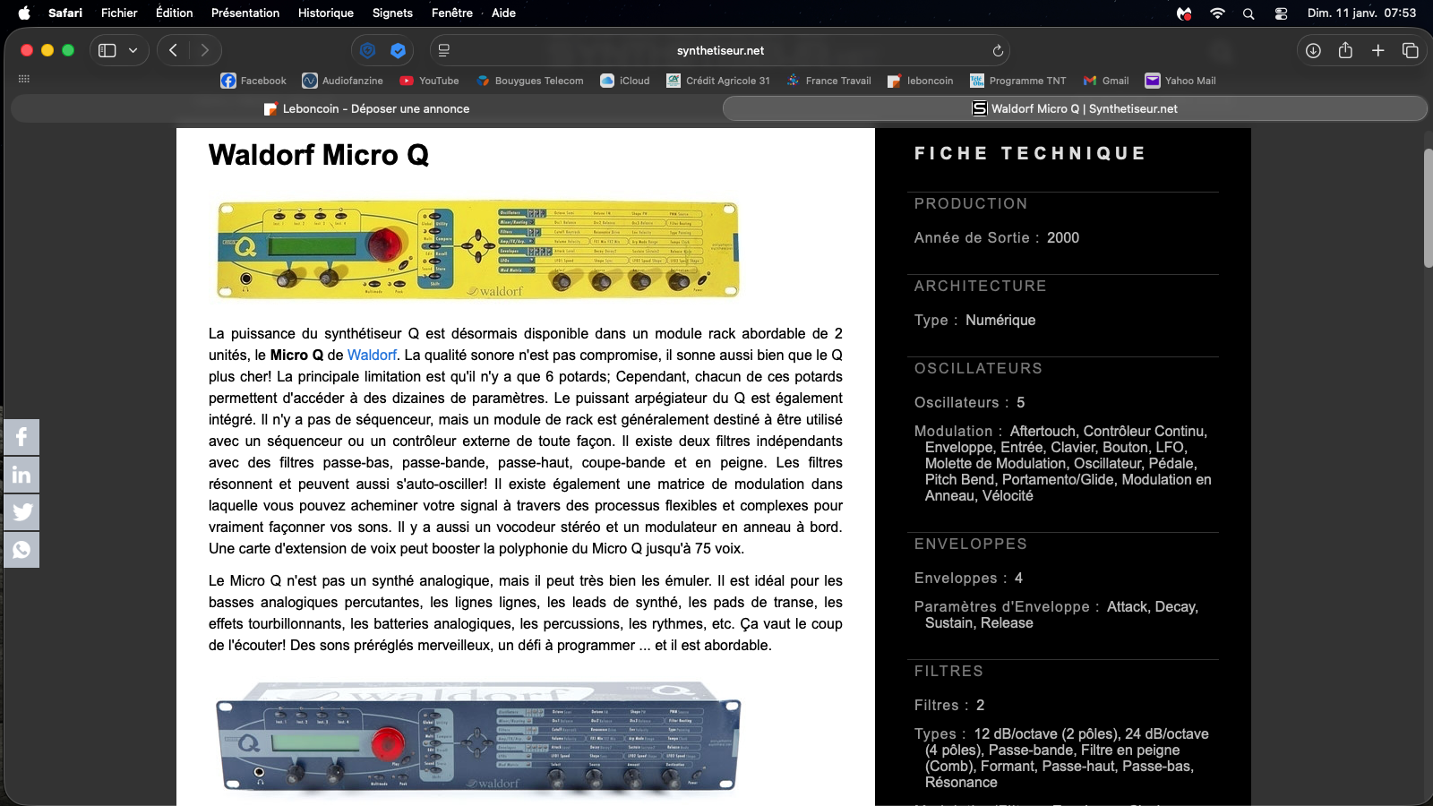Open the Aide menu
The width and height of the screenshot is (1433, 806).
point(503,13)
